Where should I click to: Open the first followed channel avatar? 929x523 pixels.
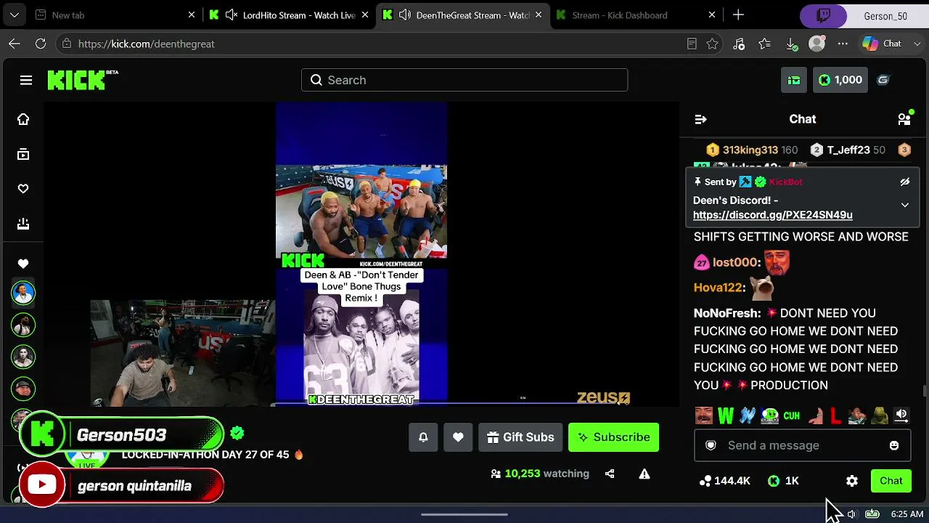click(x=23, y=293)
